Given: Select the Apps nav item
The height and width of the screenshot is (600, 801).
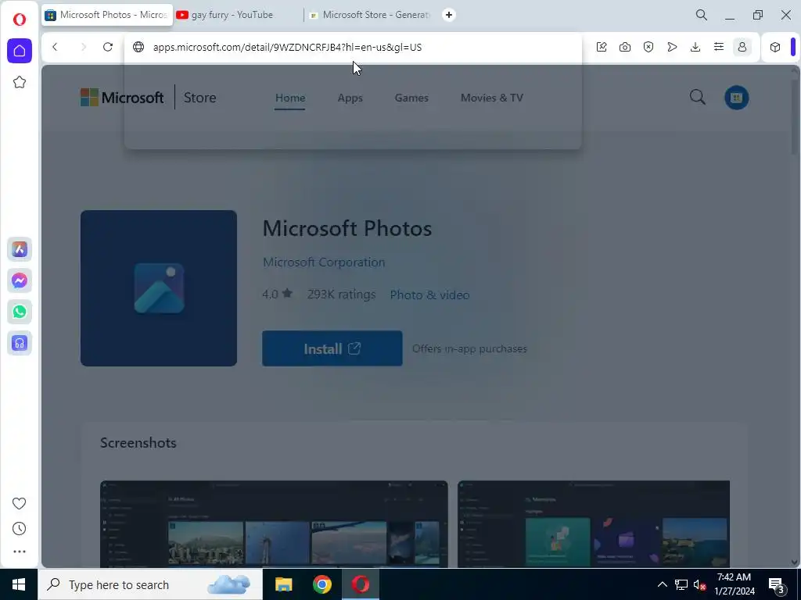Looking at the screenshot, I should pos(350,98).
